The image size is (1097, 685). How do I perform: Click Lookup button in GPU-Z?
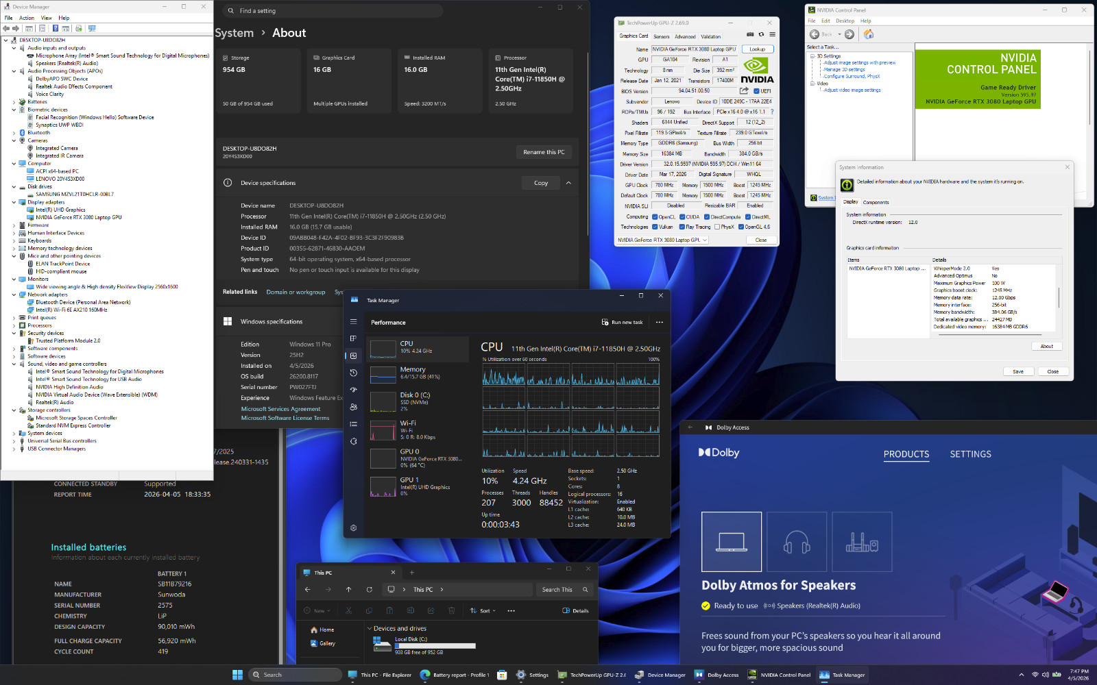pyautogui.click(x=757, y=49)
